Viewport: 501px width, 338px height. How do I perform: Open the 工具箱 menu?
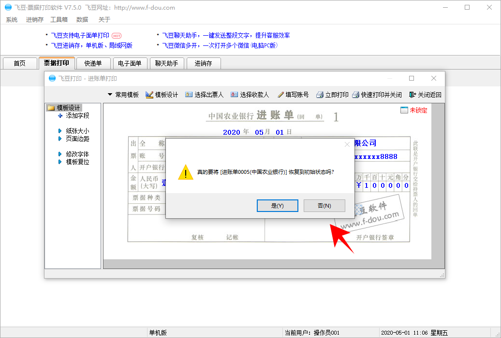(59, 19)
